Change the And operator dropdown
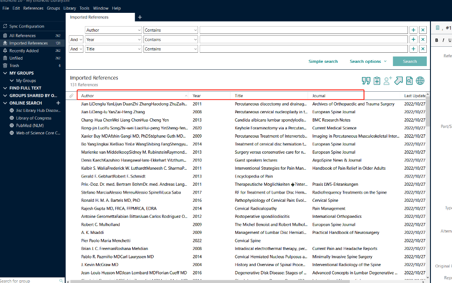Viewport: 452px width, 283px height. [76, 39]
